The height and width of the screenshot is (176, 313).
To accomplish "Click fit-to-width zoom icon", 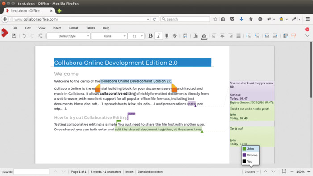I will pyautogui.click(x=284, y=172).
